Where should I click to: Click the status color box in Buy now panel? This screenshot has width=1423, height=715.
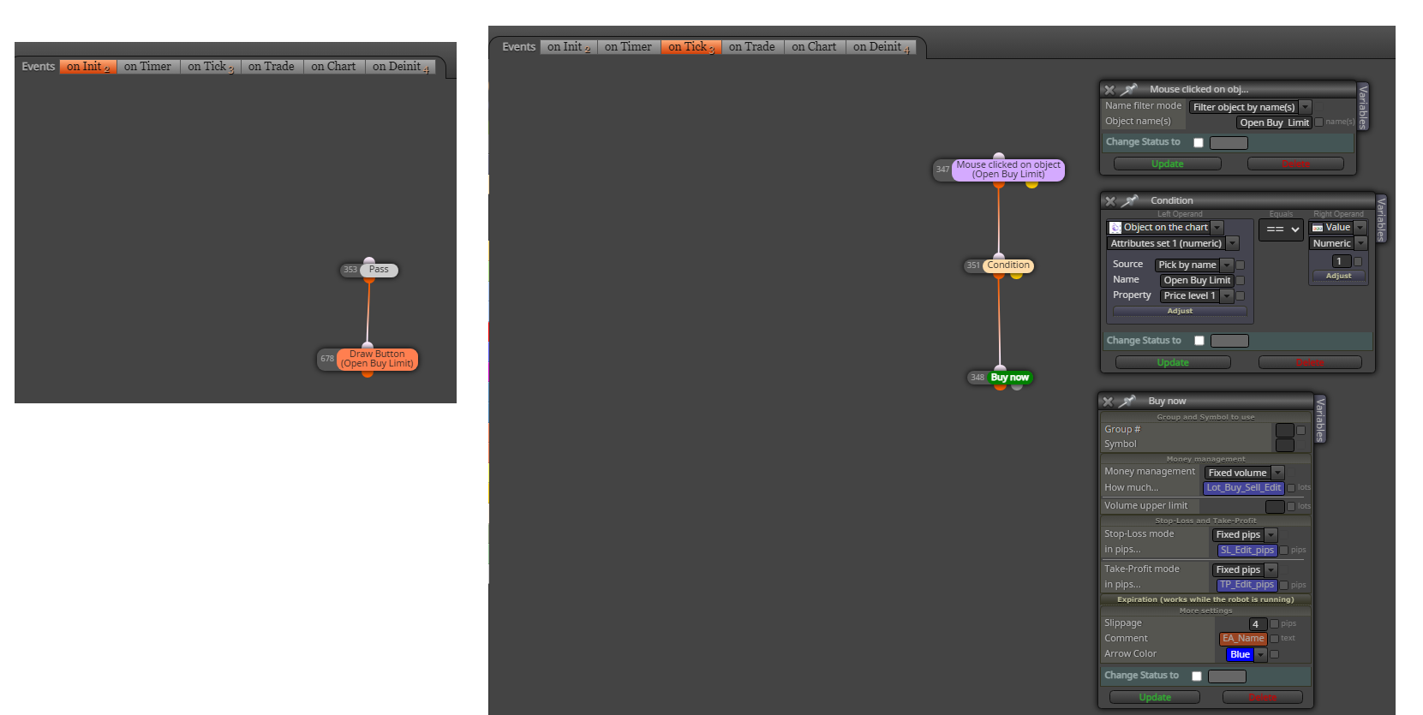1227,676
